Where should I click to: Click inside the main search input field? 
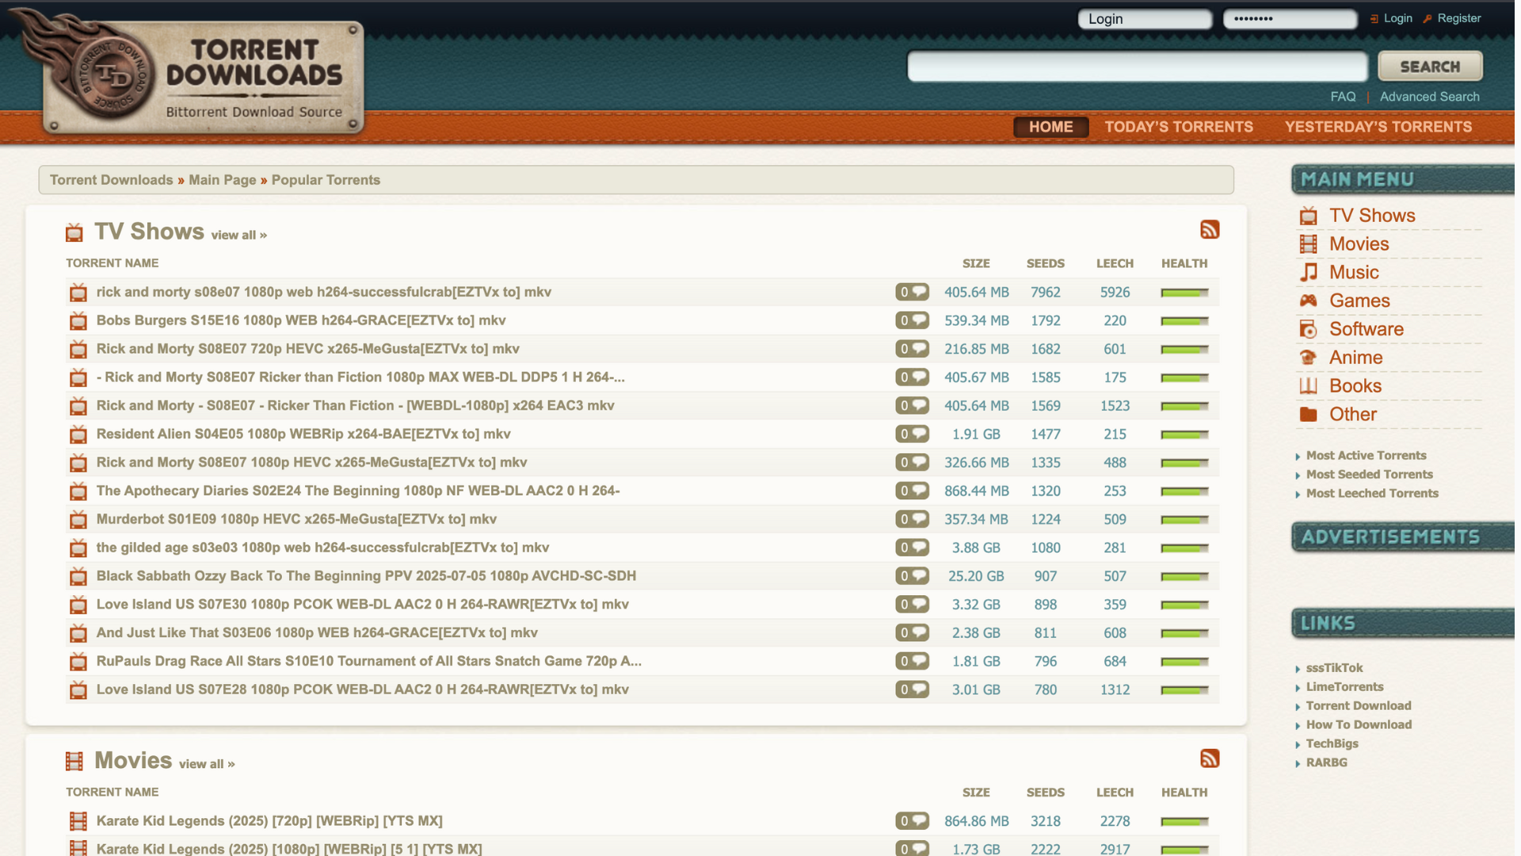[x=1137, y=66]
